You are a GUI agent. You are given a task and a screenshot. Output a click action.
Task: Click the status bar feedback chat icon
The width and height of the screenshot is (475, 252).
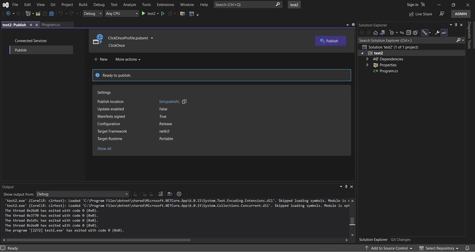[x=3, y=248]
